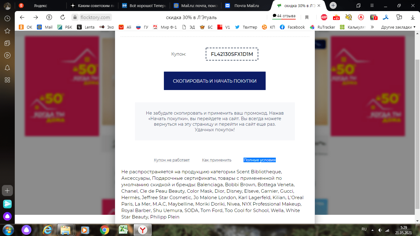420x236 pixels.
Task: Launch Alice assistant in sidebar
Action: tap(7, 216)
